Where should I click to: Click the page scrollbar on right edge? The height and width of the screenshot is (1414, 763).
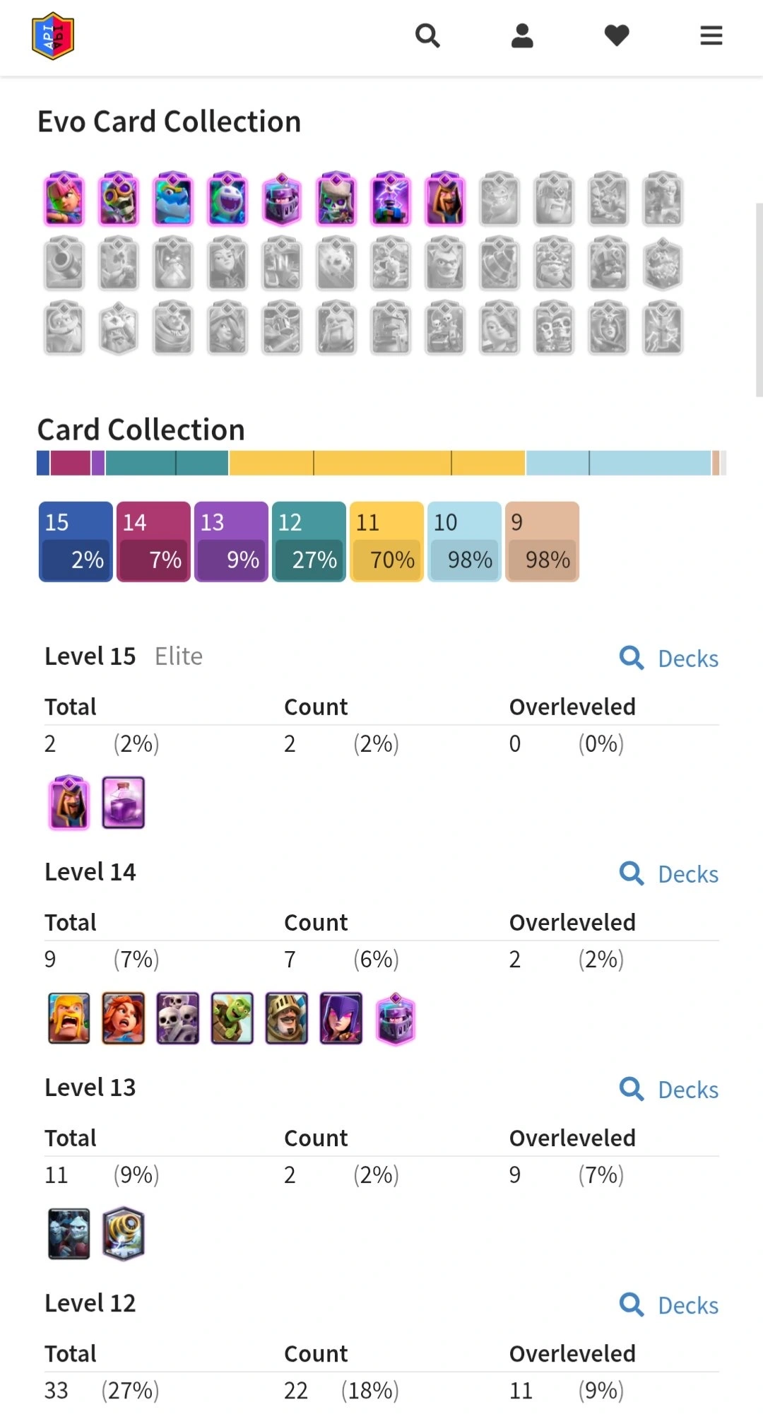[x=759, y=300]
